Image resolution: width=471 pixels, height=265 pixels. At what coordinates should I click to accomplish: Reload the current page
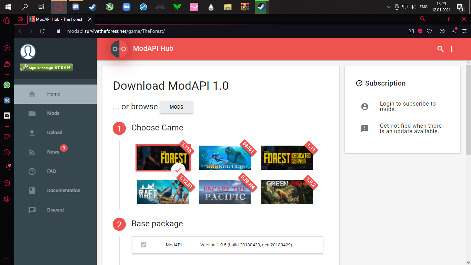coord(42,31)
